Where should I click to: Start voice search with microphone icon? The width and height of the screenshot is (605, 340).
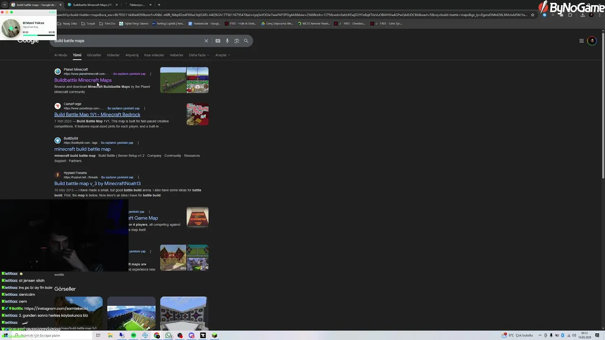(227, 41)
